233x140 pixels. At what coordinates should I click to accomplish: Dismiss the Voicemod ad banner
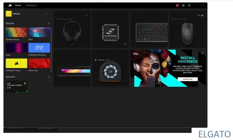tap(202, 53)
